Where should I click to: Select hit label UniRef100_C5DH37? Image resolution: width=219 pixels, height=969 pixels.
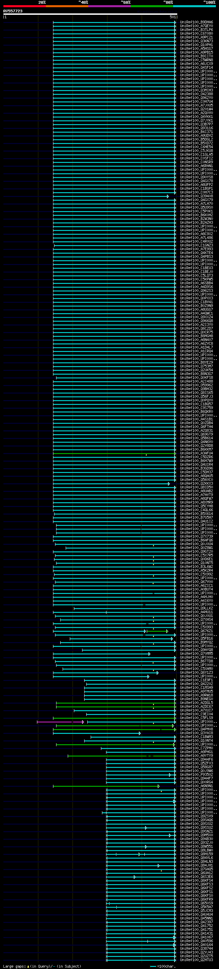point(196,472)
